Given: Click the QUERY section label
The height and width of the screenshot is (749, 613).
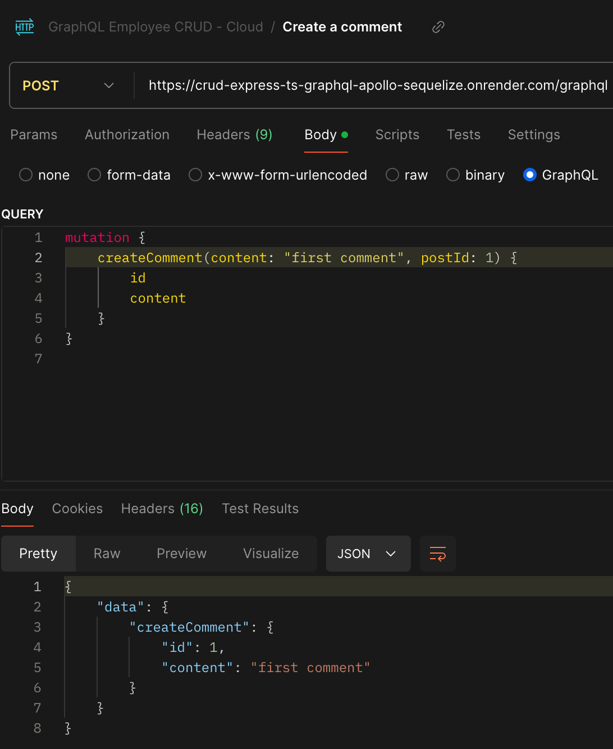Looking at the screenshot, I should pos(22,214).
